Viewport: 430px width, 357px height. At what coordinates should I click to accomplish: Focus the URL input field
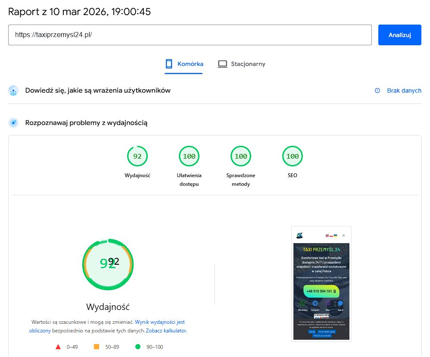[190, 35]
